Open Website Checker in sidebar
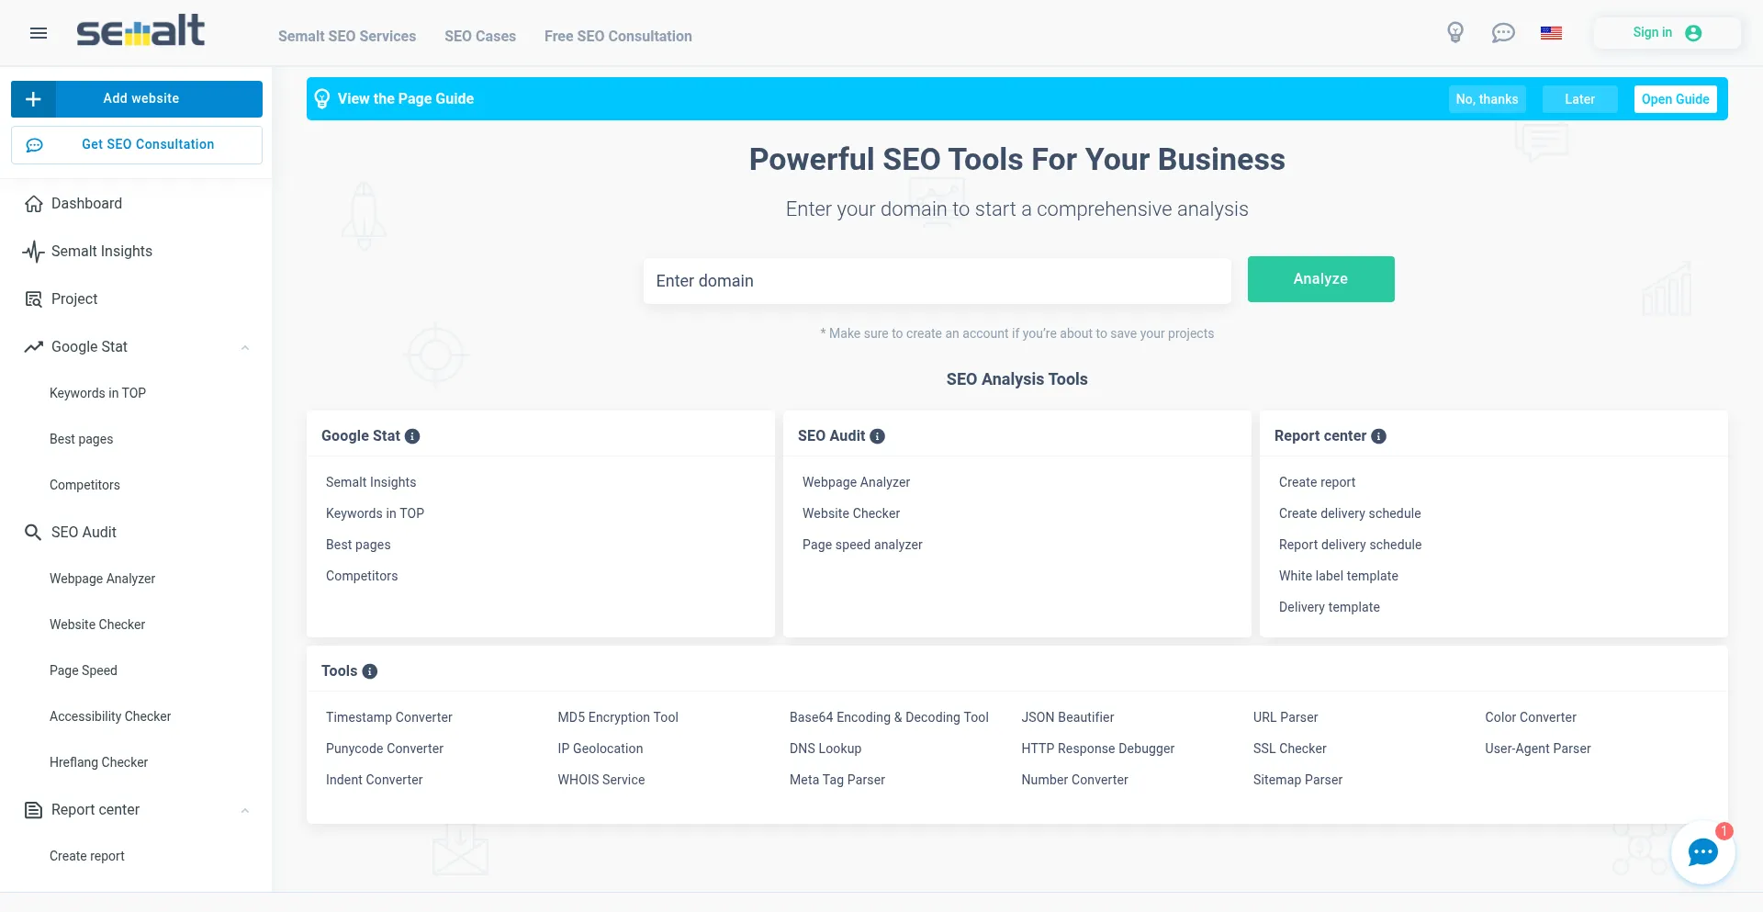This screenshot has height=912, width=1763. [97, 625]
